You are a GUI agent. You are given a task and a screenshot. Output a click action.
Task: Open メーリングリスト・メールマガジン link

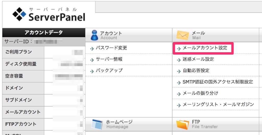pyautogui.click(x=218, y=105)
